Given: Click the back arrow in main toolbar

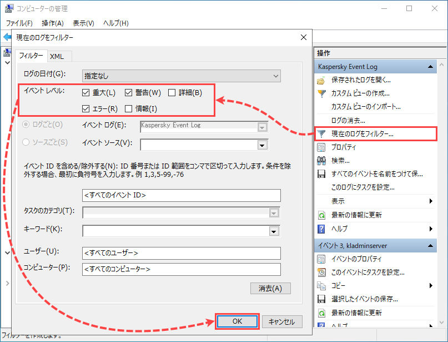Looking at the screenshot, I should click(7, 37).
